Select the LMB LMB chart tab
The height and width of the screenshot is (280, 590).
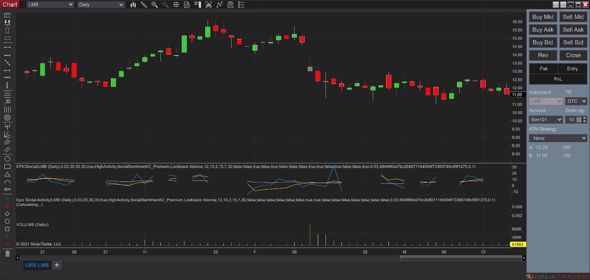point(37,265)
